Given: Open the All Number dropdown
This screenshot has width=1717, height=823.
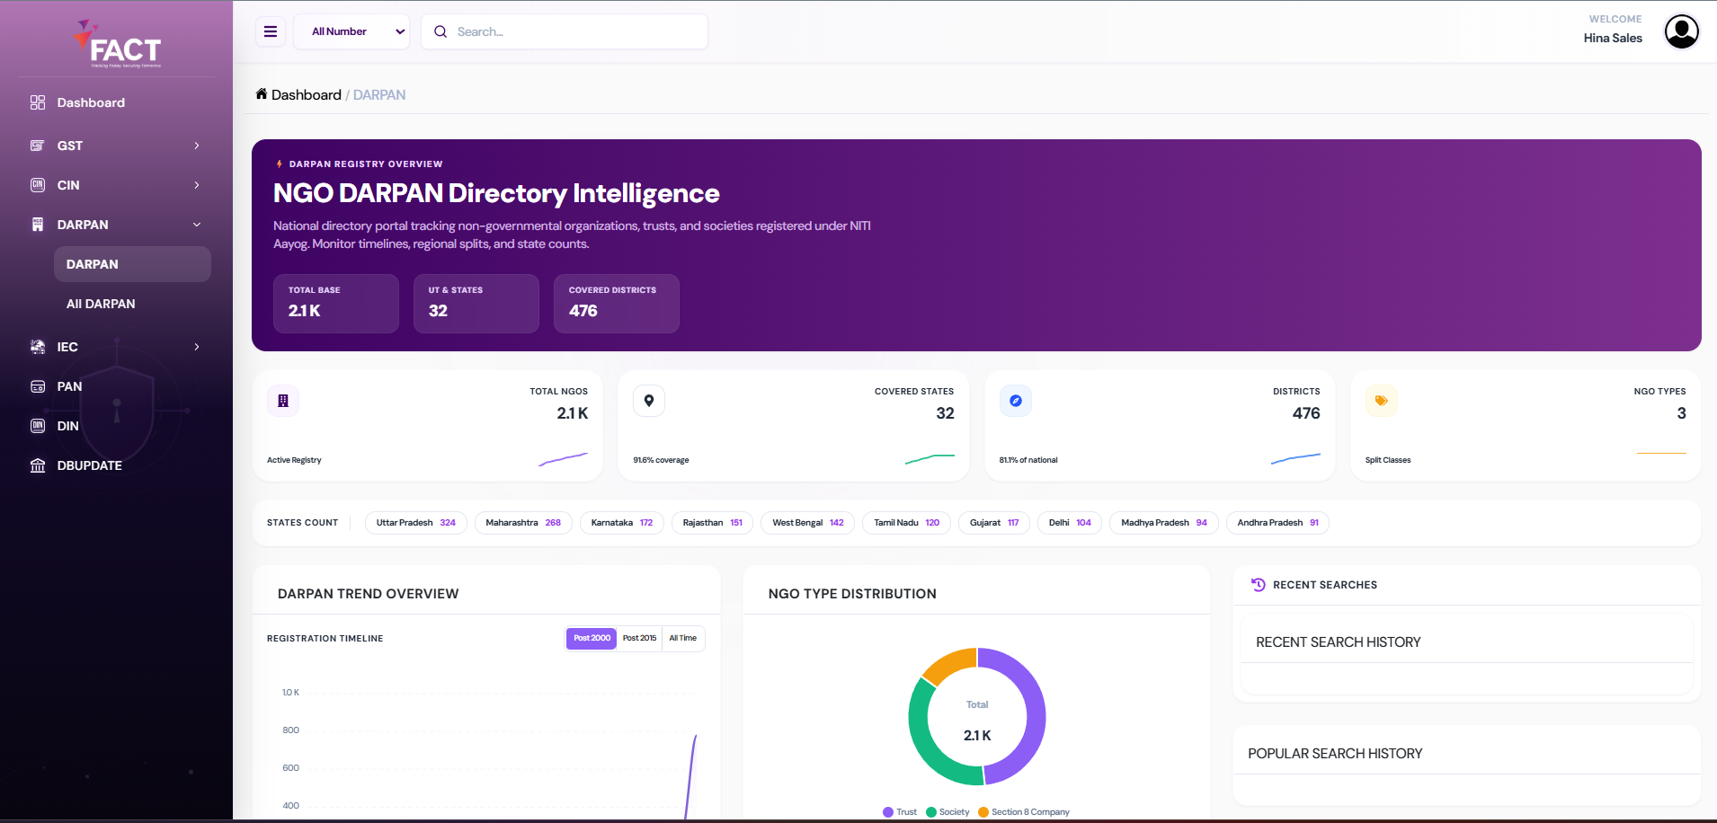Looking at the screenshot, I should 352,31.
